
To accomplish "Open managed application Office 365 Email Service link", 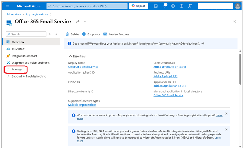I will [x=168, y=95].
